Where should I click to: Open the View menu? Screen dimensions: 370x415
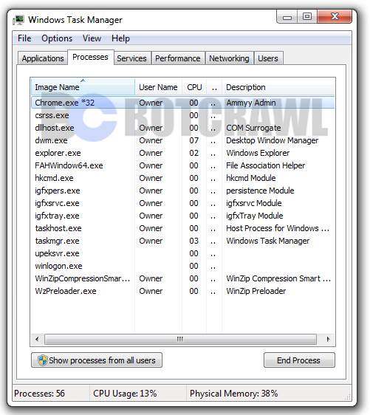(x=92, y=38)
